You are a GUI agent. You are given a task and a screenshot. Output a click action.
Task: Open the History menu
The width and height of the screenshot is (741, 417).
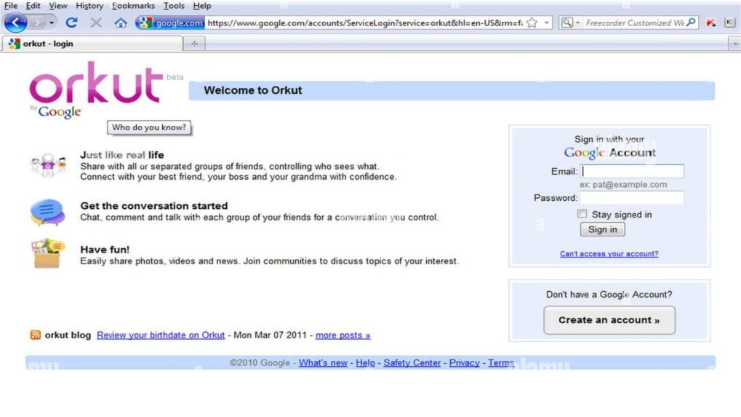[89, 6]
